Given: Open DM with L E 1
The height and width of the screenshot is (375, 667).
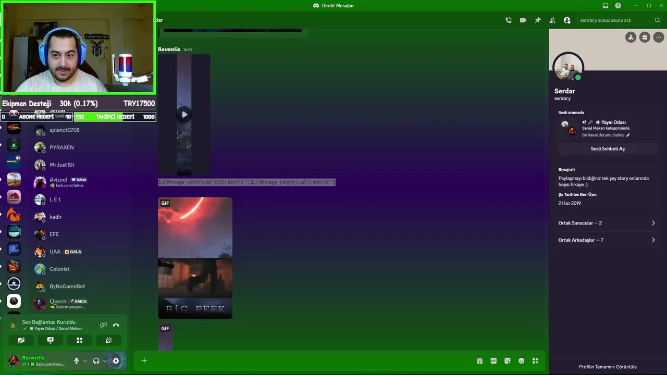Looking at the screenshot, I should coord(78,199).
